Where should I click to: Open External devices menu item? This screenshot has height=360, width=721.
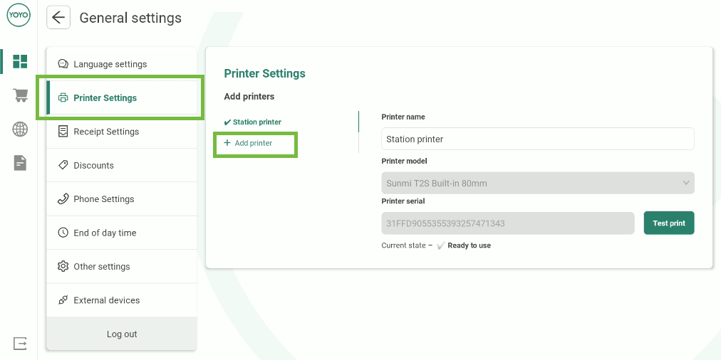(122, 300)
